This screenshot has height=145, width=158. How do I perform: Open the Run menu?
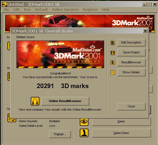pyautogui.click(x=28, y=10)
